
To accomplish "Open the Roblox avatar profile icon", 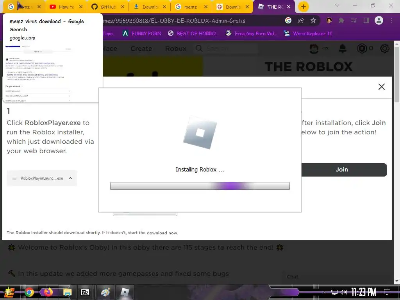I will (314, 48).
